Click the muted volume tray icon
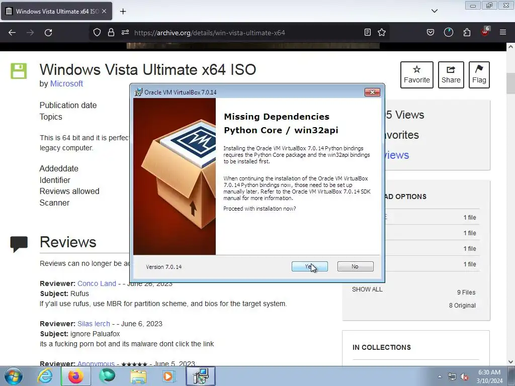 click(464, 377)
